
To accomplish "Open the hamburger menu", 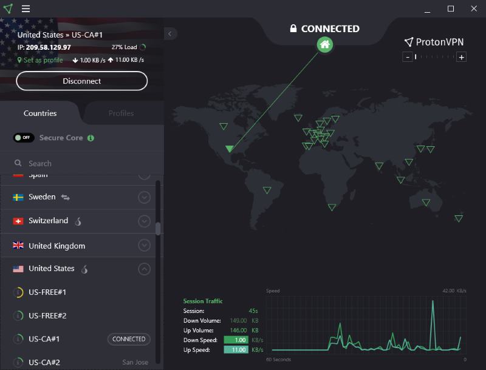I will [x=26, y=8].
